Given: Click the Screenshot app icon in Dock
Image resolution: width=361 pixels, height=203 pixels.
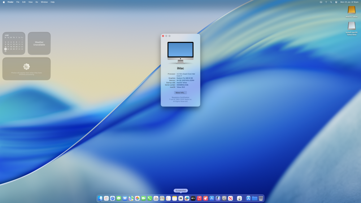Looking at the screenshot, I should point(181,198).
